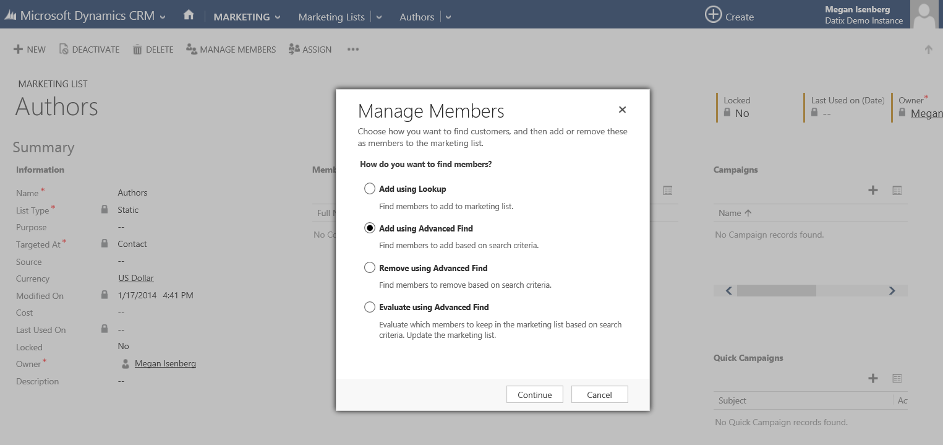The image size is (943, 445).
Task: Open the Authors navigation item
Action: click(417, 17)
